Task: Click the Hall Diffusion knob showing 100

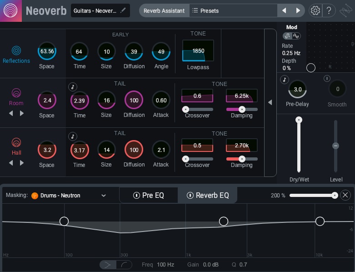Action: 134,150
